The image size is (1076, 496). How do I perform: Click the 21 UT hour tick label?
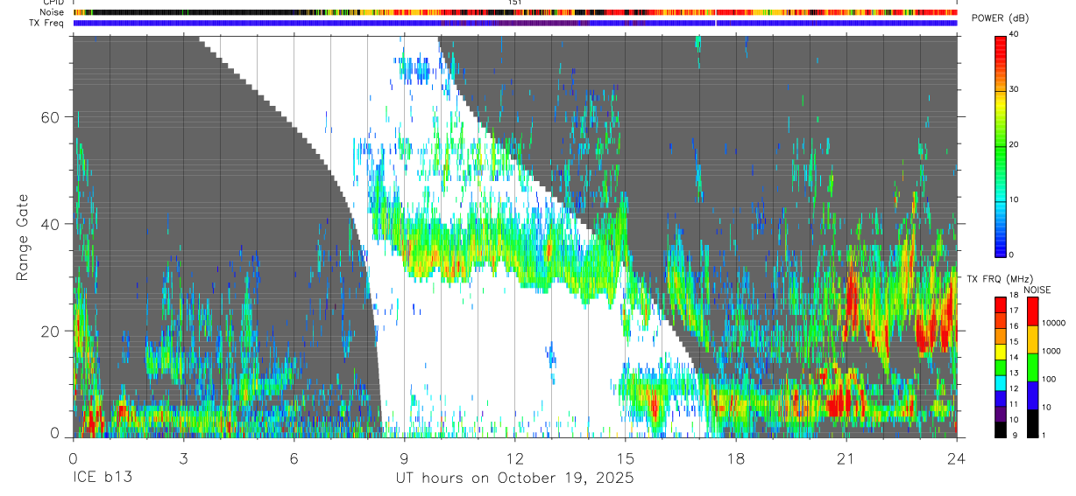point(846,458)
